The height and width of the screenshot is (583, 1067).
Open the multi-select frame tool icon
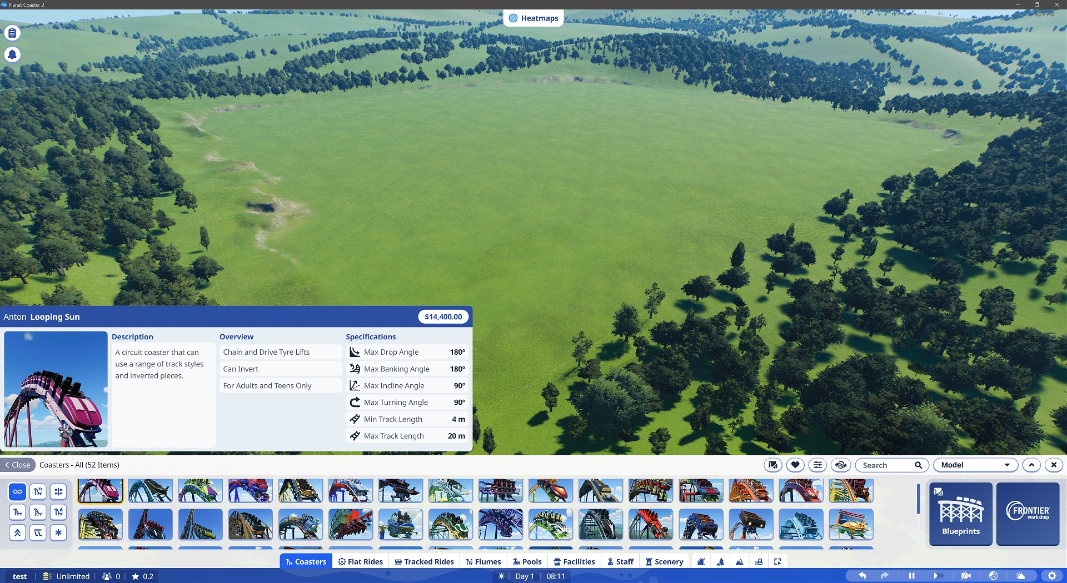777,561
